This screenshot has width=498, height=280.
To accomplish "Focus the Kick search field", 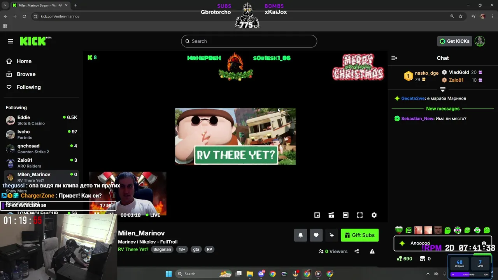I will click(x=249, y=41).
